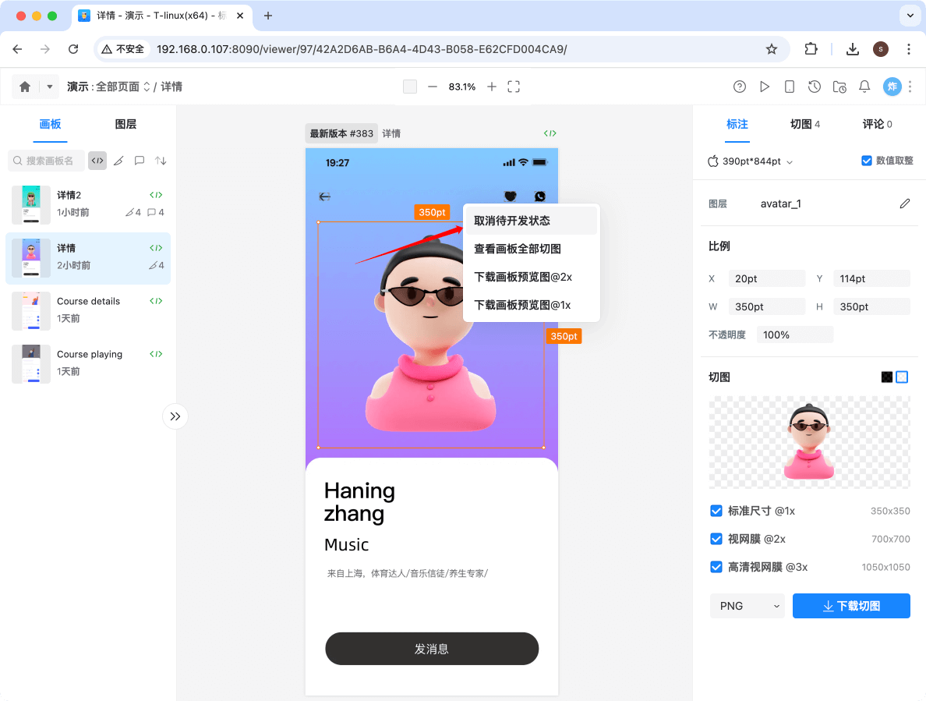926x701 pixels.
Task: Rename layer avatar_1 with the edit pencil icon
Action: pyautogui.click(x=904, y=203)
